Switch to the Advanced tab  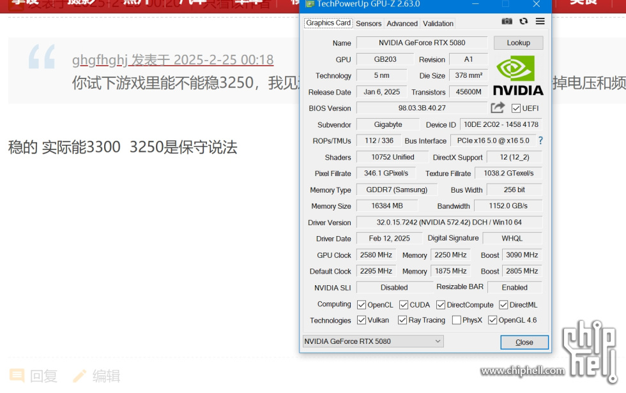click(402, 24)
